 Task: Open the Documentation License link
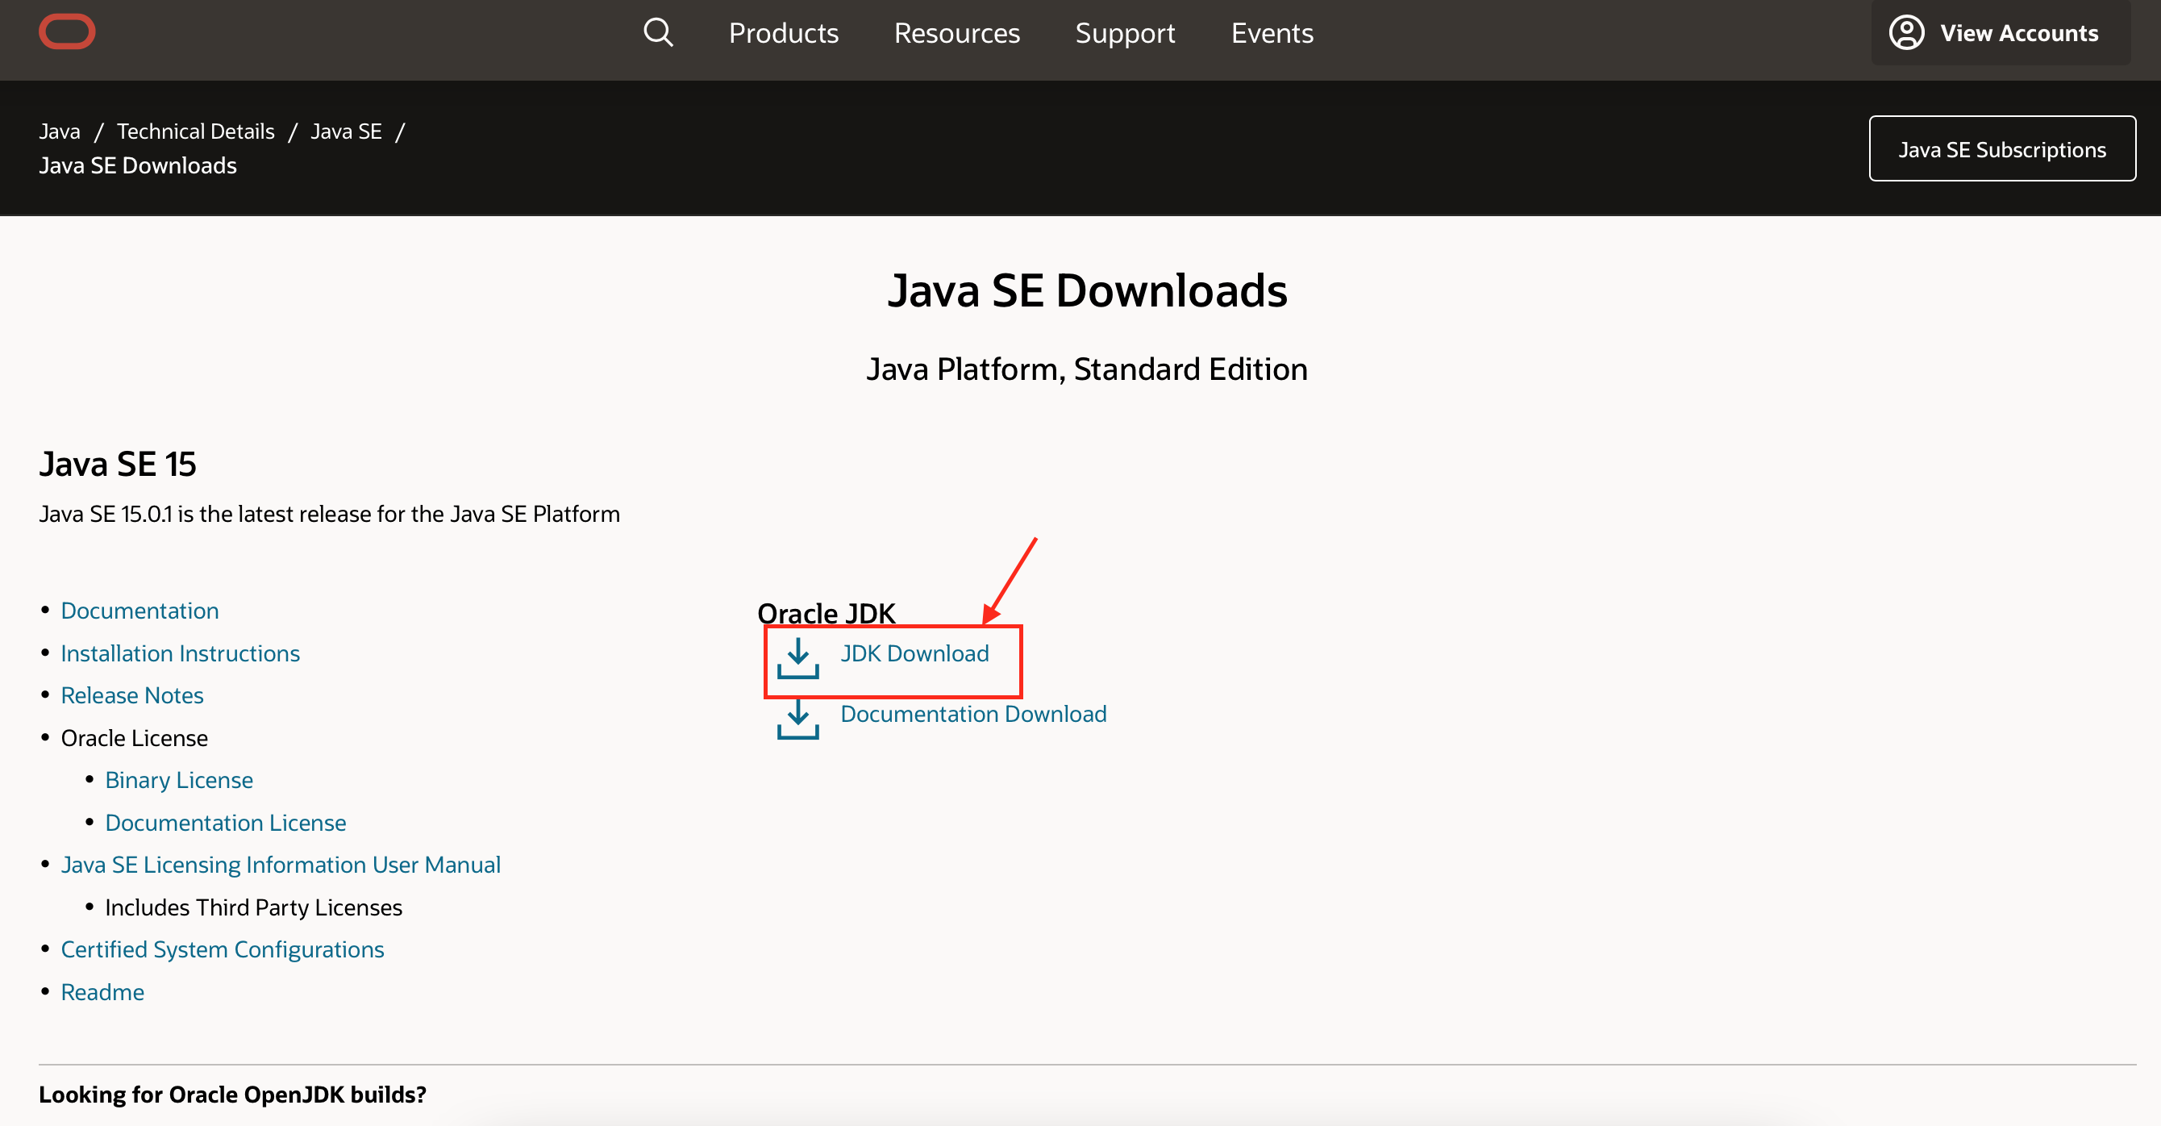coord(226,823)
